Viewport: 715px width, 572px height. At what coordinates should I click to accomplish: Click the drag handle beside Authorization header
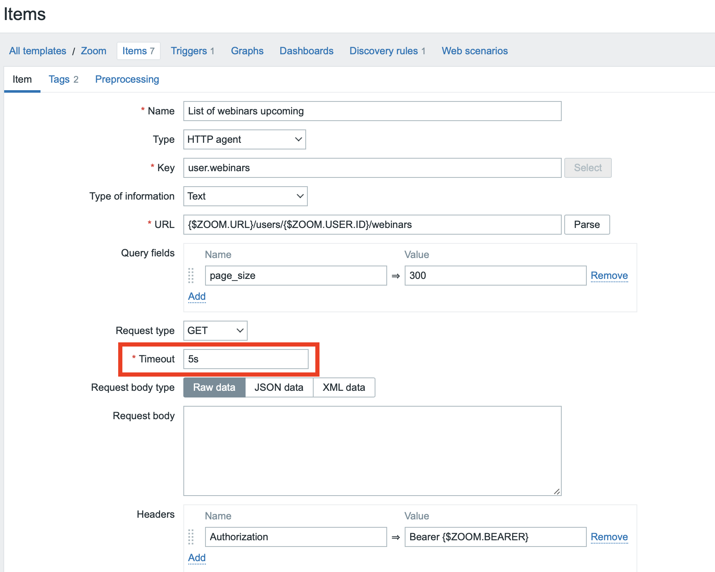tap(191, 537)
